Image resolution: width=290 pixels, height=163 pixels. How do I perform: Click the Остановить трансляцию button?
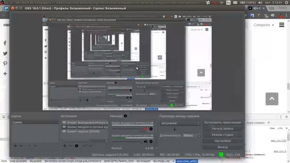pos(222,123)
